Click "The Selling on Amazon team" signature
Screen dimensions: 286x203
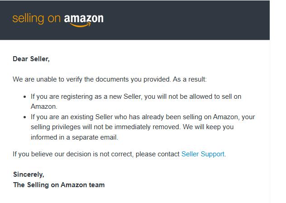click(59, 185)
